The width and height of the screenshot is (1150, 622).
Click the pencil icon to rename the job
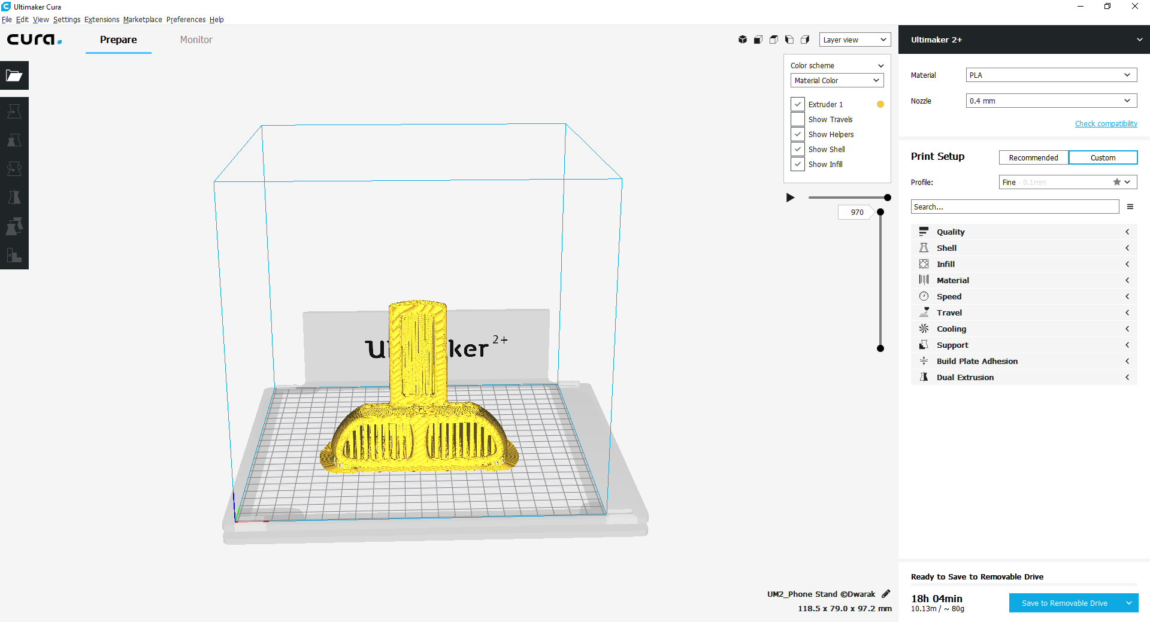886,594
